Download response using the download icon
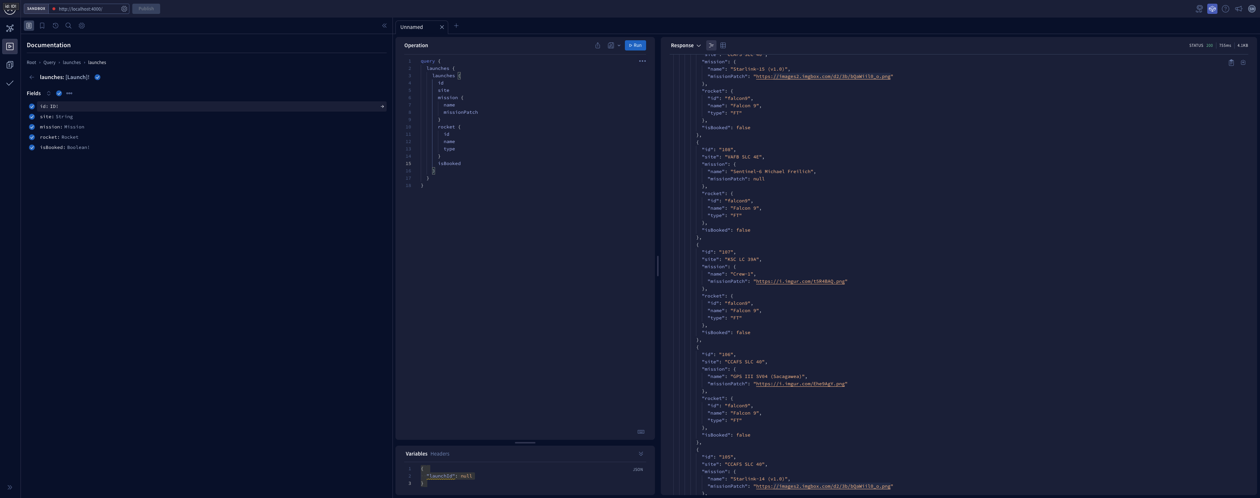 tap(1243, 63)
